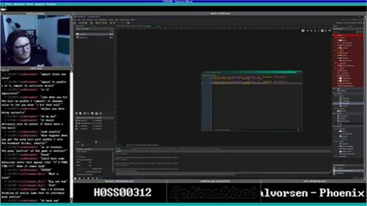Open the Build menu in GameMaker
This screenshot has height=206, width=367.
pyautogui.click(x=83, y=20)
